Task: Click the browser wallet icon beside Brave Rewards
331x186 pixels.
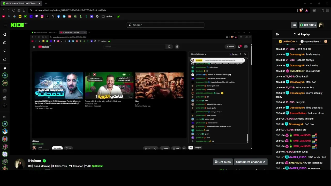Action: click(x=314, y=10)
